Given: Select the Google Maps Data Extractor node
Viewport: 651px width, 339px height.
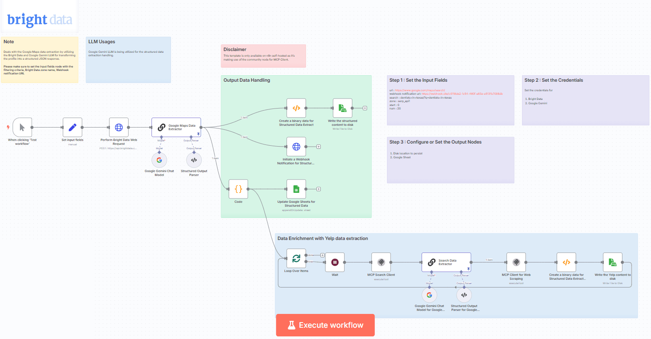Looking at the screenshot, I should (x=176, y=127).
